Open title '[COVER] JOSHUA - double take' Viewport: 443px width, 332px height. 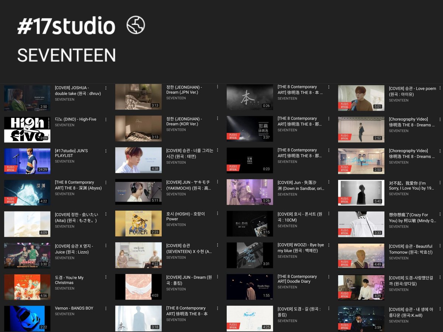click(78, 91)
